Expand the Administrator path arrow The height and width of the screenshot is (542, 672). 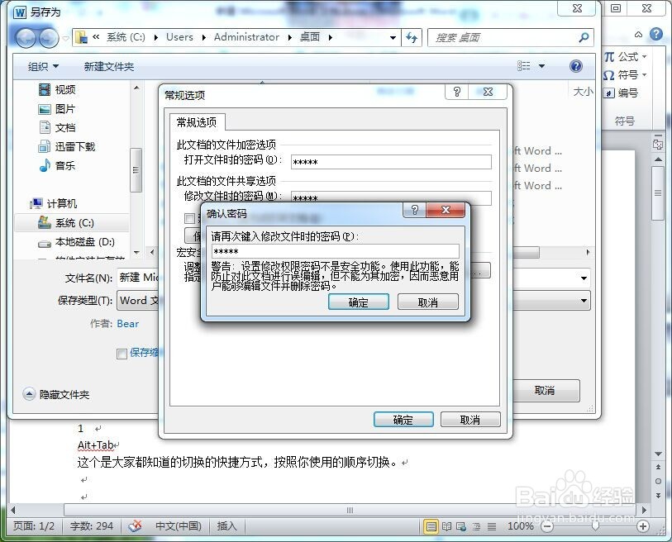coord(290,38)
